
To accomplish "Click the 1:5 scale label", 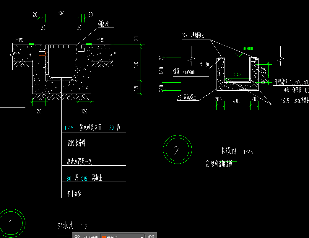I will (84, 226).
